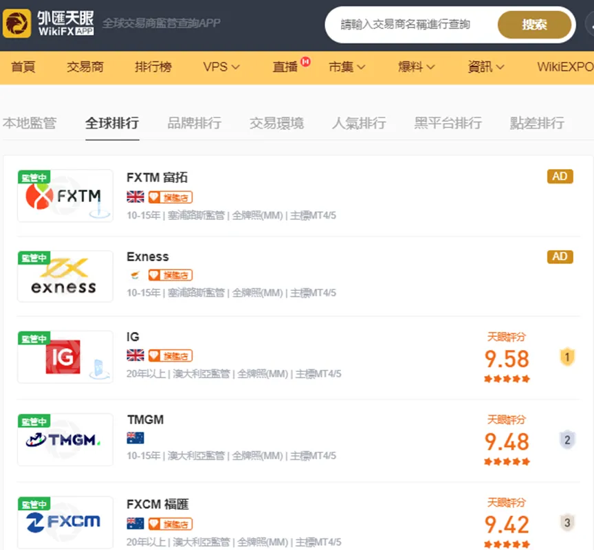Image resolution: width=594 pixels, height=550 pixels.
Task: Open the FXCM broker logo thumbnail
Action: (x=65, y=522)
